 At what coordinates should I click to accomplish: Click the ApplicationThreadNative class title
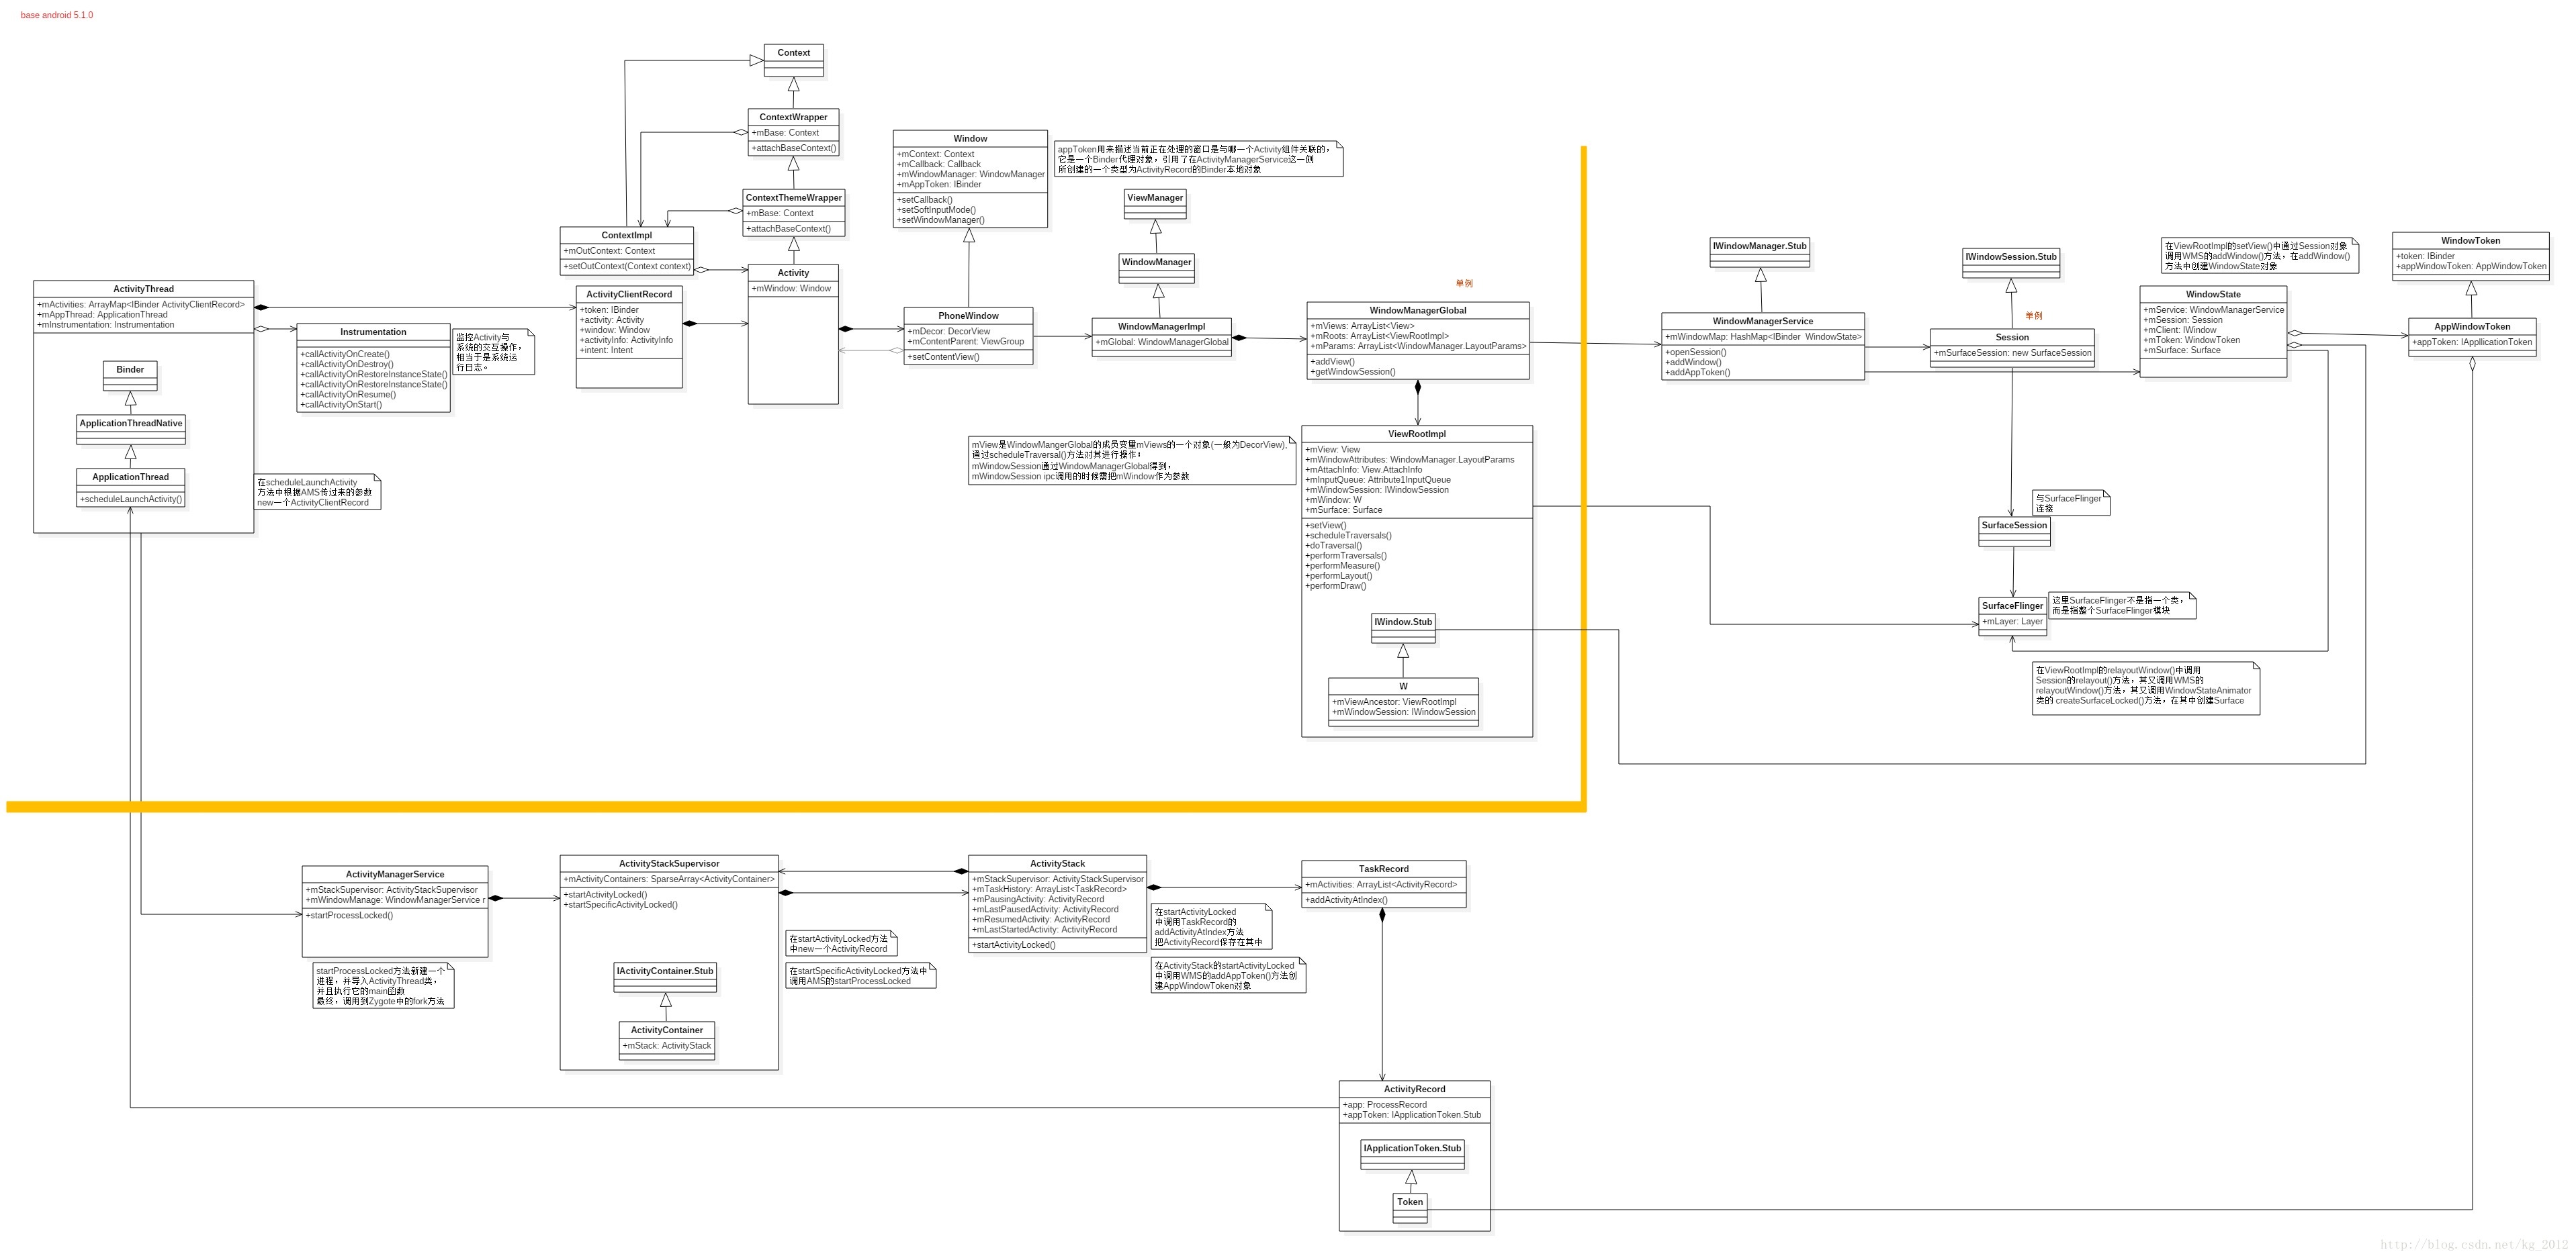[131, 424]
